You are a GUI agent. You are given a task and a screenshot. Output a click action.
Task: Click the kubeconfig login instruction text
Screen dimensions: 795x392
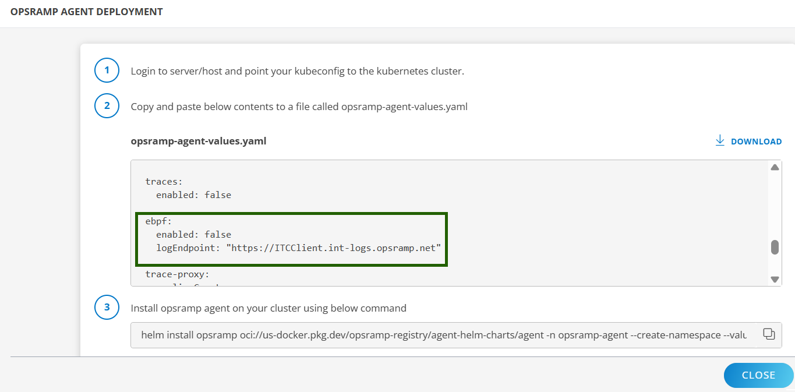tap(297, 71)
